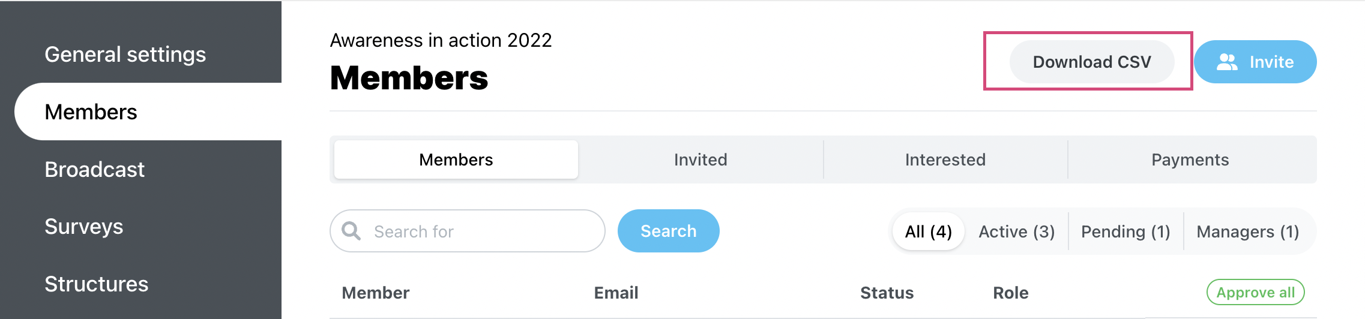Image resolution: width=1365 pixels, height=319 pixels.
Task: Show only Pending (1) members
Action: pos(1126,231)
